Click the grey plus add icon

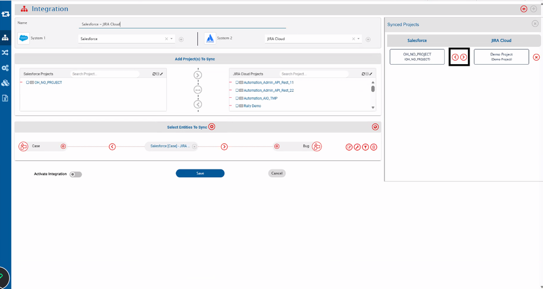(534, 9)
